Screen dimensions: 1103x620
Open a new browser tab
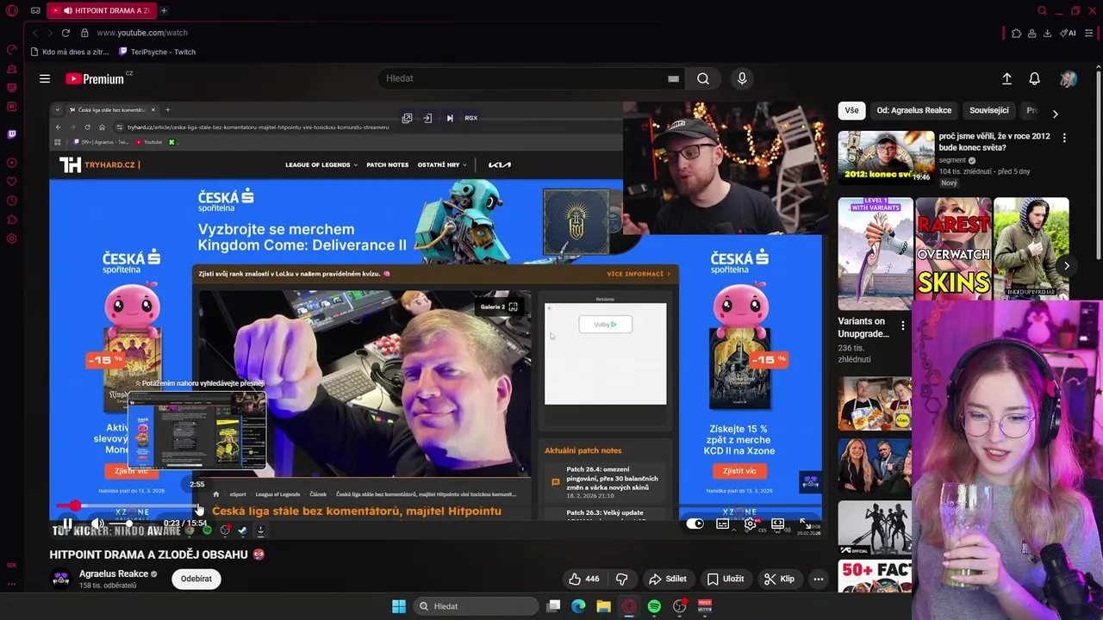164,10
